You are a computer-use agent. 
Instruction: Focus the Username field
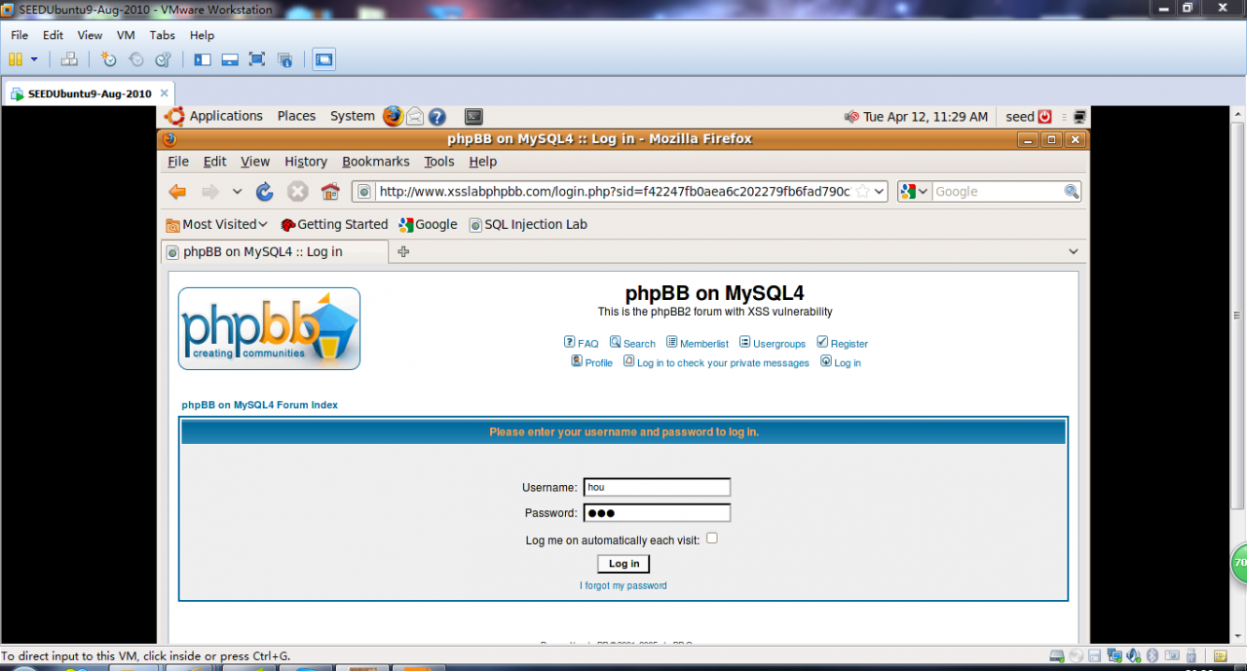[x=657, y=487]
